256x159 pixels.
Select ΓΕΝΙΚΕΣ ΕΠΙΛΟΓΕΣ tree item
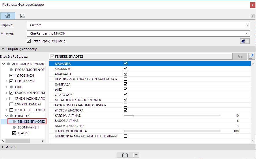(x=31, y=122)
